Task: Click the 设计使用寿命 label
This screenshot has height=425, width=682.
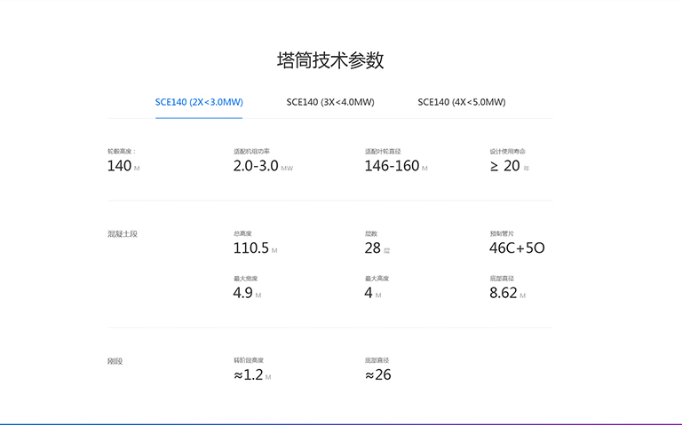Action: 508,151
